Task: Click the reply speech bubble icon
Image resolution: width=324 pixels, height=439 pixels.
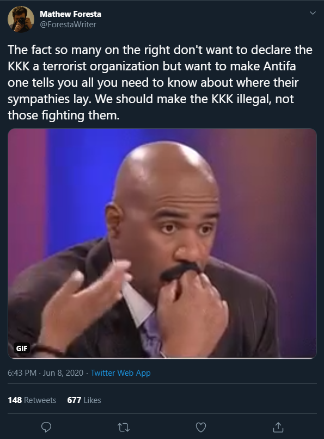Action: point(46,427)
